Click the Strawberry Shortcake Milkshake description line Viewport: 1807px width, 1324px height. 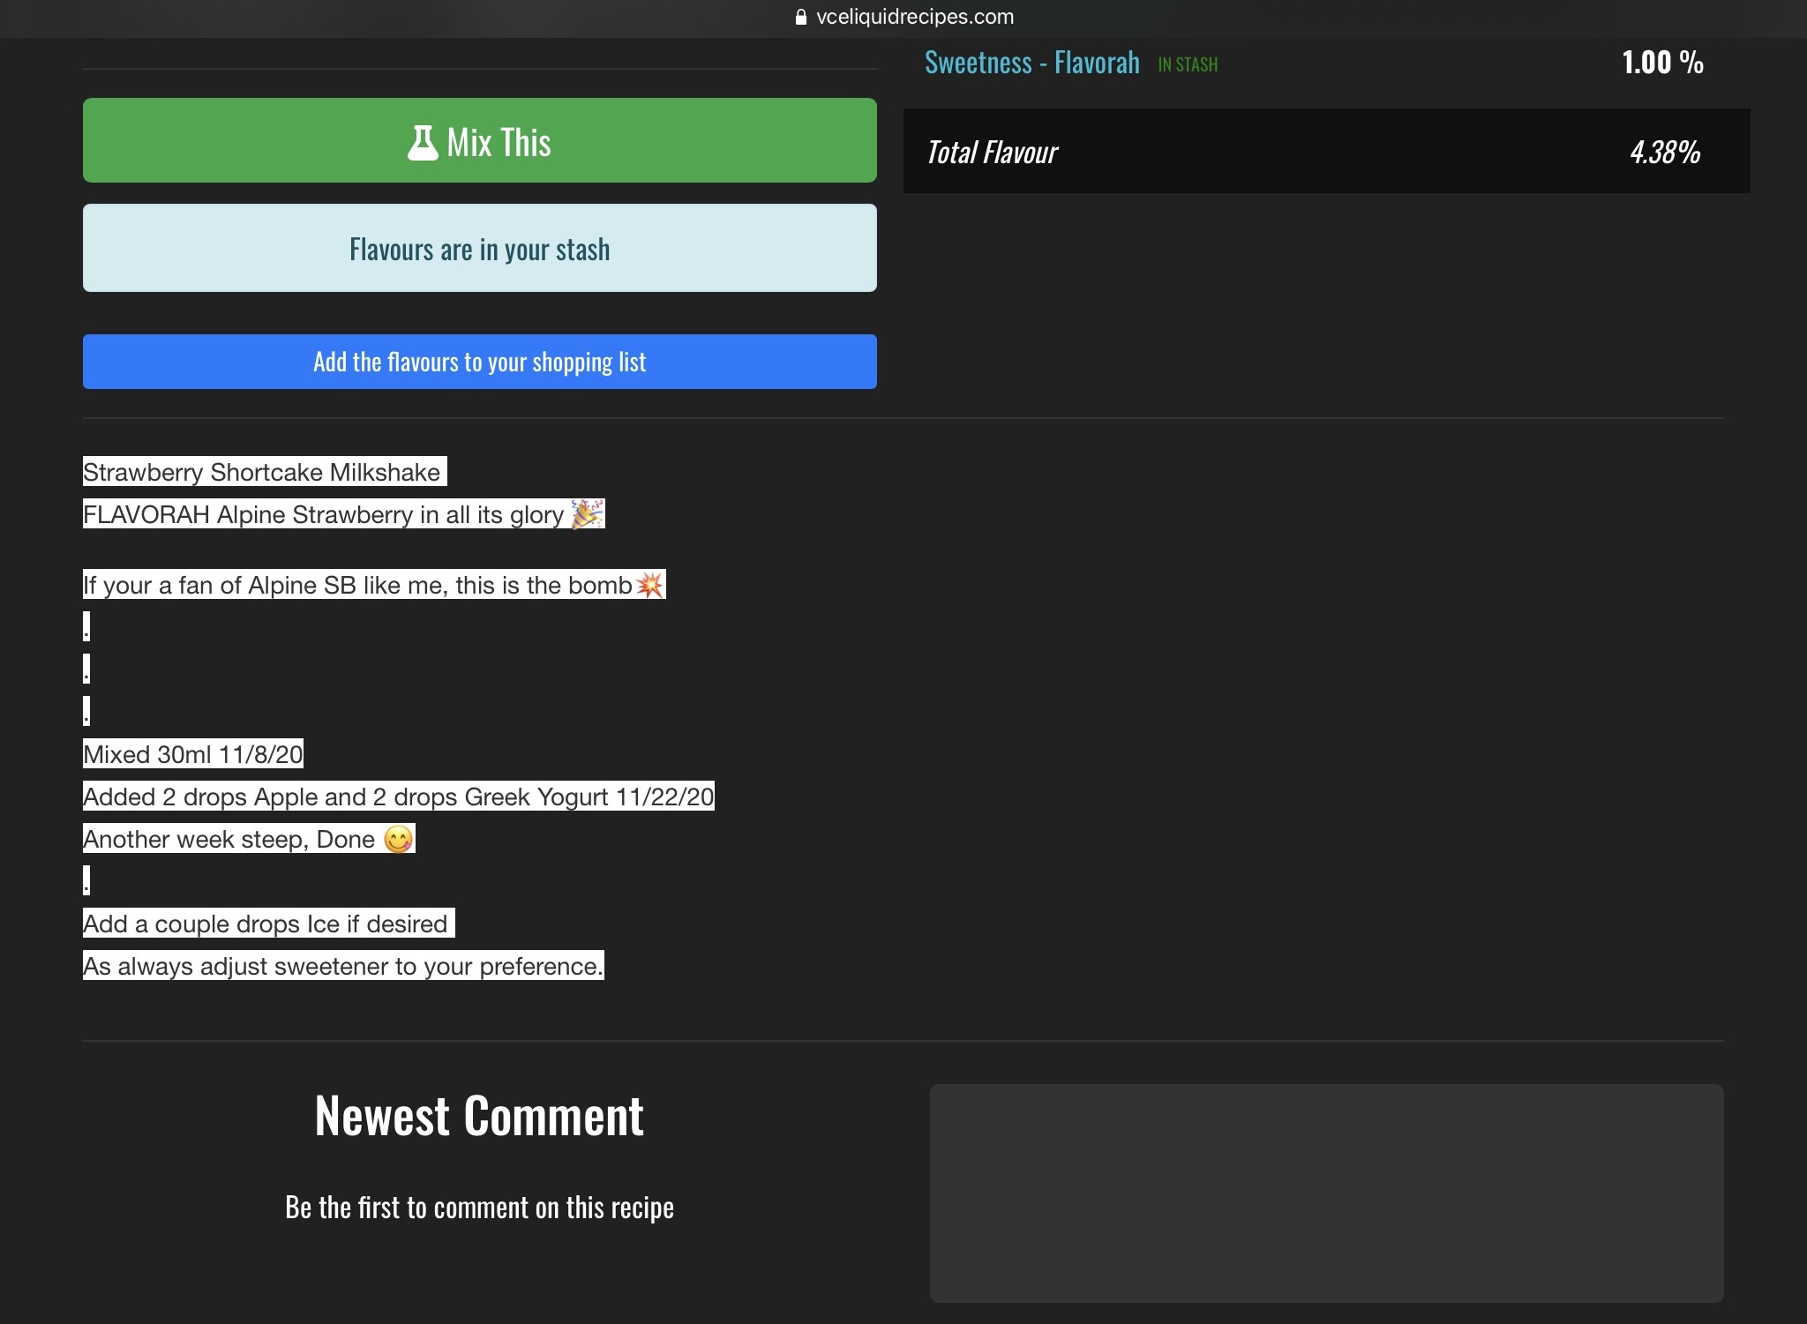click(265, 472)
